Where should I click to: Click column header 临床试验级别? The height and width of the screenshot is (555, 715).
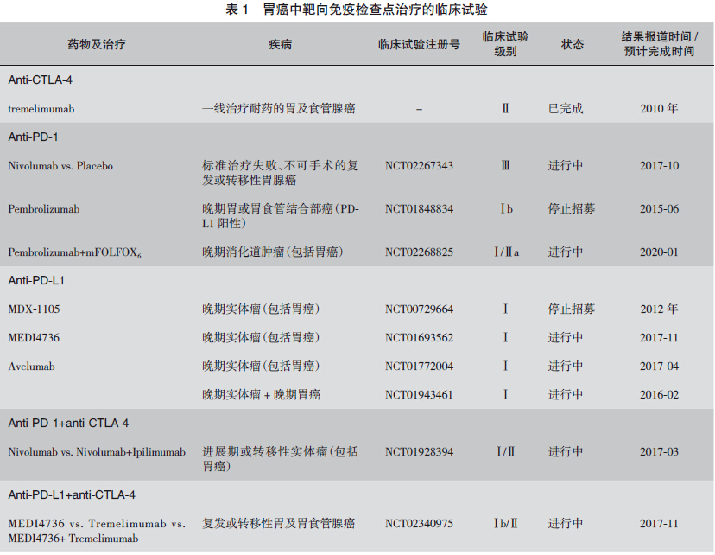click(505, 44)
